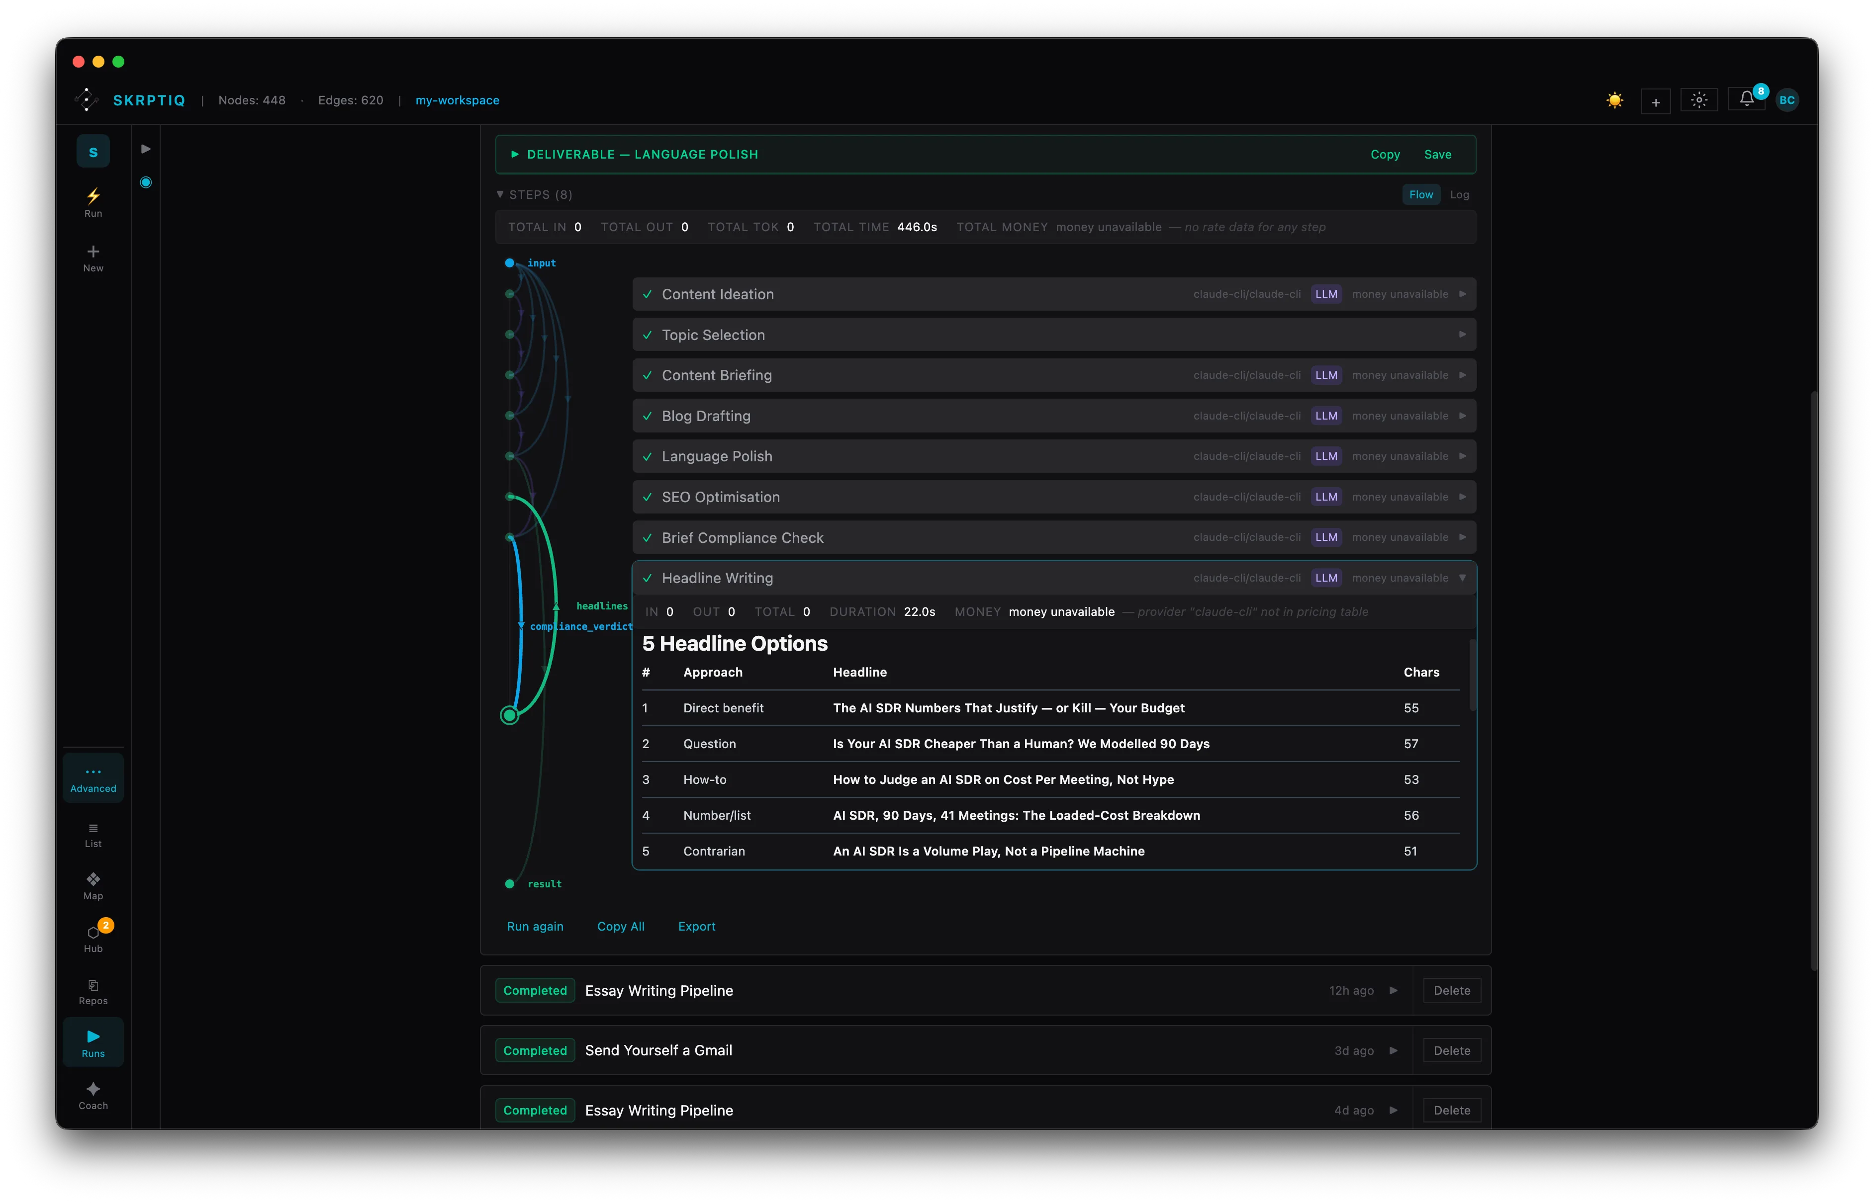Click the plus button in top bar

[1655, 101]
